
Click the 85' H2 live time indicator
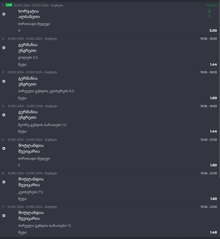pos(211,5)
